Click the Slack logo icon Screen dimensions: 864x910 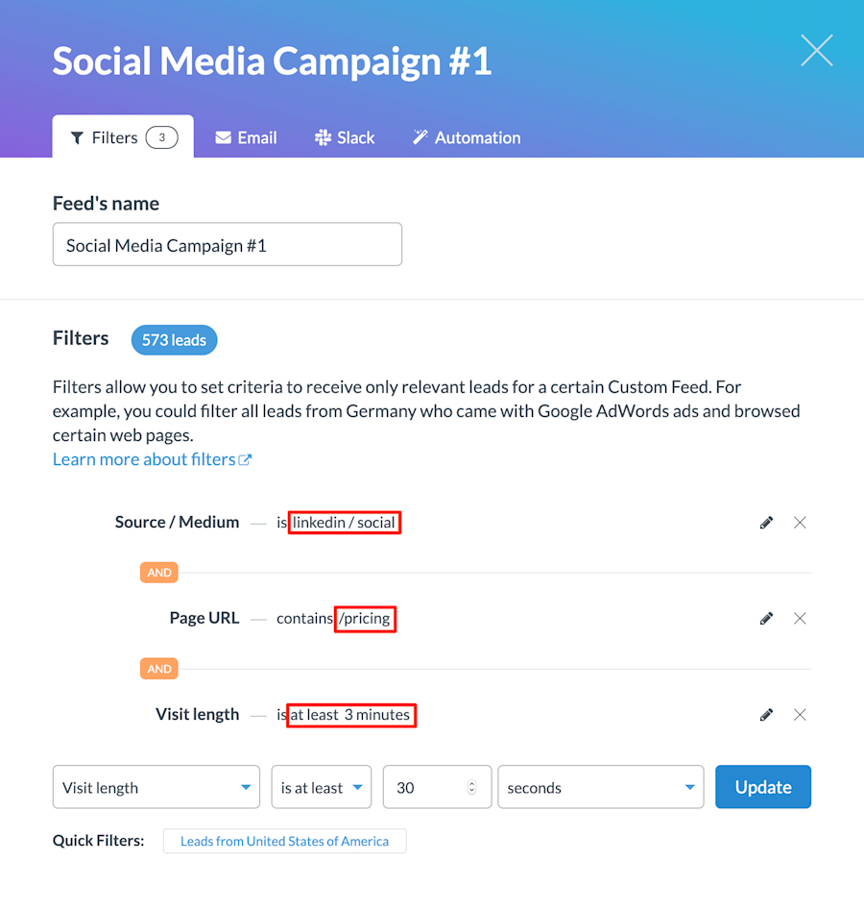pyautogui.click(x=321, y=136)
